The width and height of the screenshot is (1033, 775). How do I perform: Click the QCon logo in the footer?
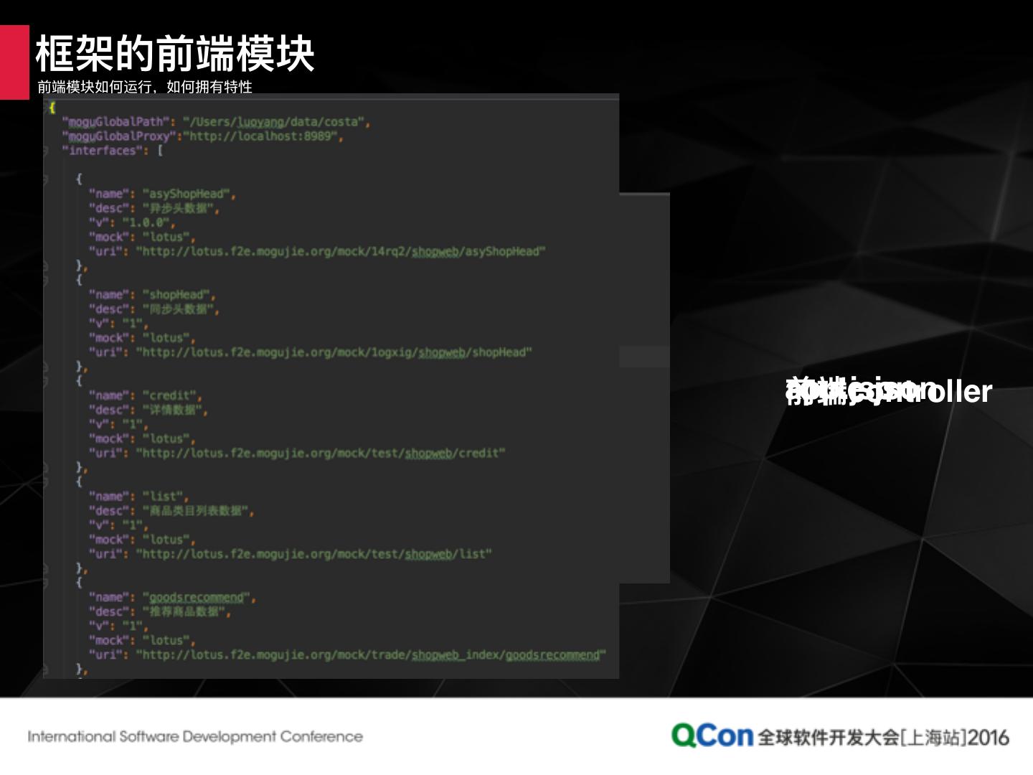(712, 736)
